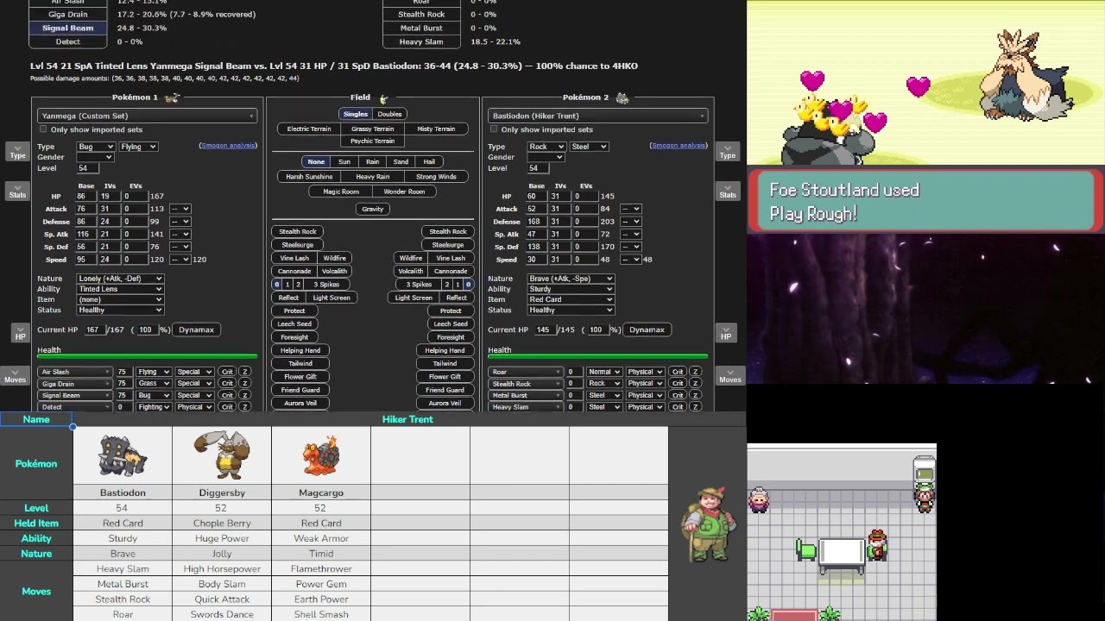Image resolution: width=1105 pixels, height=621 pixels.
Task: Click the Magcargo sprite in the trainer table
Action: (321, 455)
